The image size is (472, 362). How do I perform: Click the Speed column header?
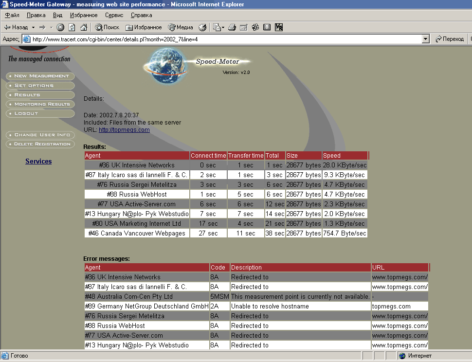(345, 156)
